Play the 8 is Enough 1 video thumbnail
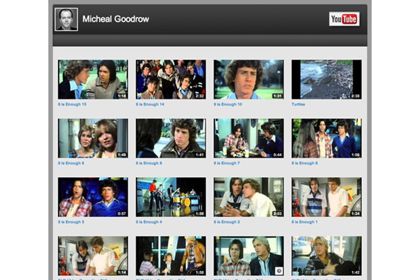This screenshot has width=420, height=280. [x=327, y=197]
